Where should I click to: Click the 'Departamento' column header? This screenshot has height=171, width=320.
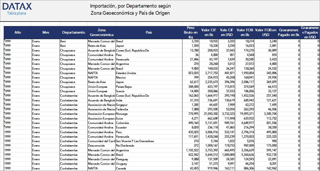74,32
